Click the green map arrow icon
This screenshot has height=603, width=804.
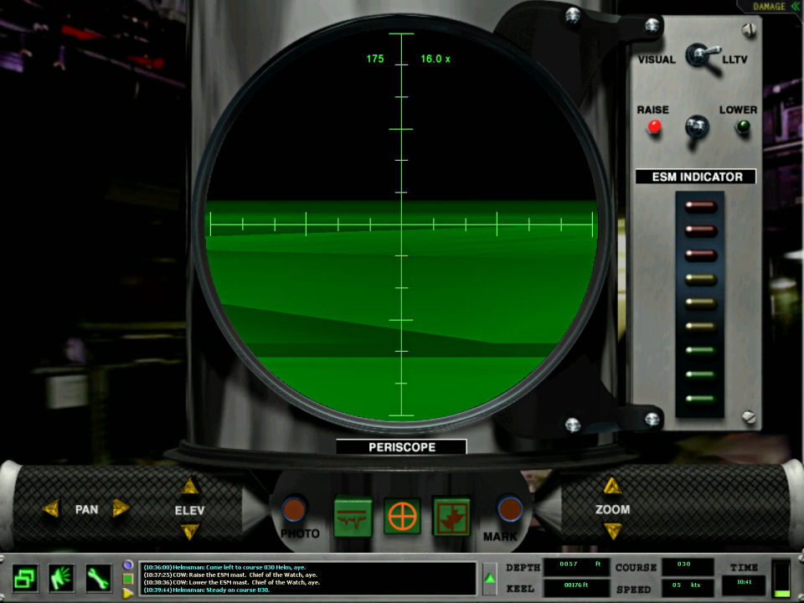451,517
